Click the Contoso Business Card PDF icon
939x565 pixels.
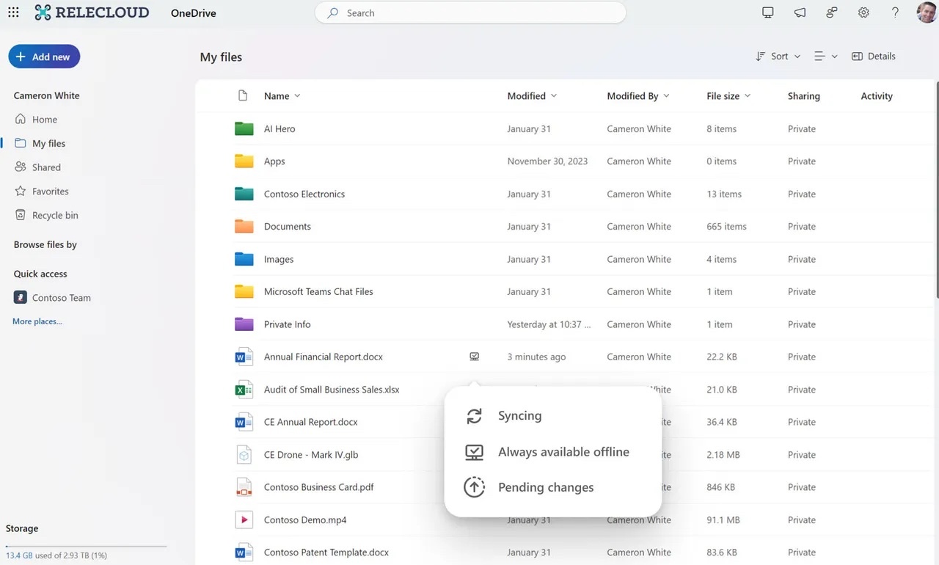point(244,487)
